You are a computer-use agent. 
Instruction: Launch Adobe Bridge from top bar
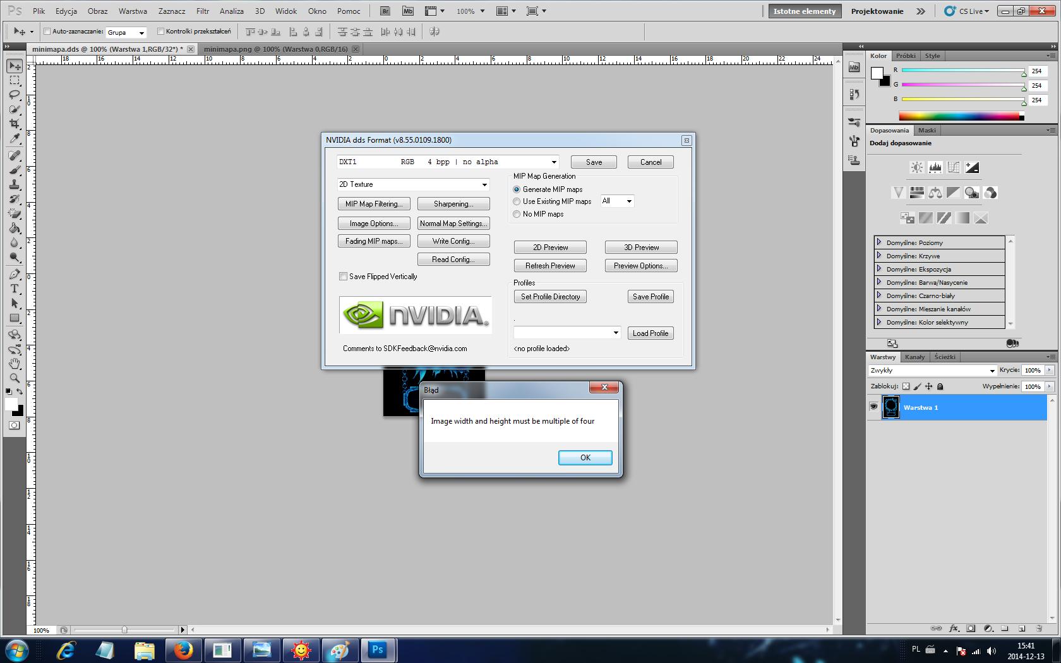(385, 11)
